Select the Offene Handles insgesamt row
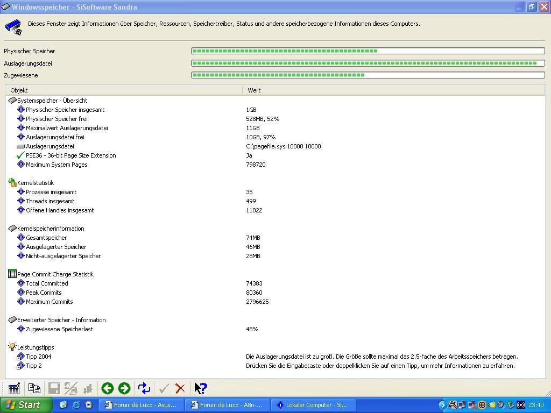The width and height of the screenshot is (551, 413). tap(275, 210)
